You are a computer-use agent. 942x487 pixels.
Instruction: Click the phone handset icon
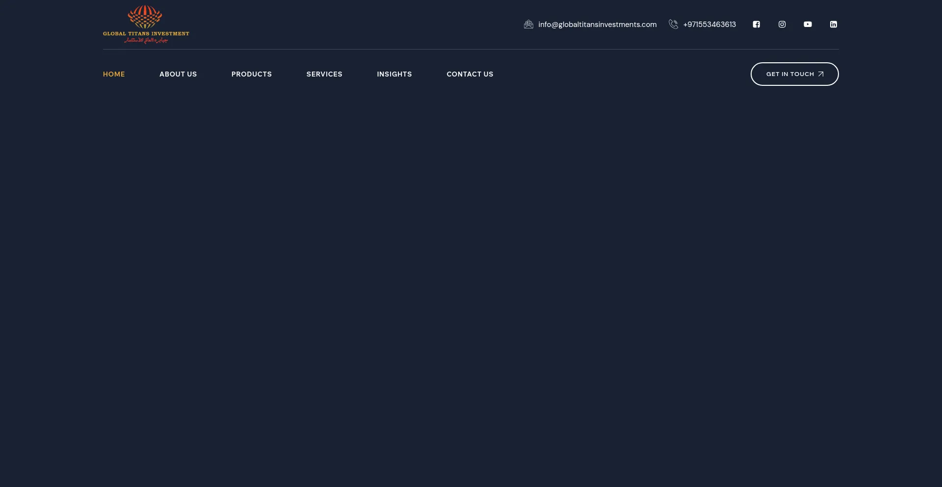pyautogui.click(x=673, y=25)
